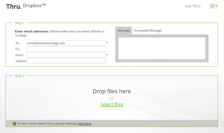Focus the From email field

[67, 55]
